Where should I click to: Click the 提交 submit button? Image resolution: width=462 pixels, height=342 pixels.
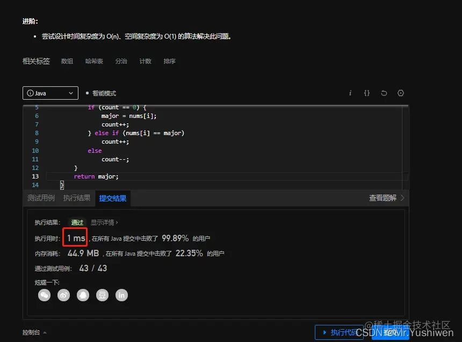tap(391, 332)
